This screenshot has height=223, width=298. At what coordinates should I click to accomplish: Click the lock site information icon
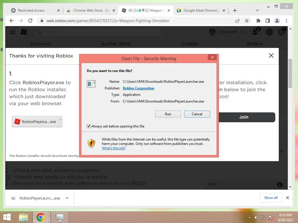point(42,21)
